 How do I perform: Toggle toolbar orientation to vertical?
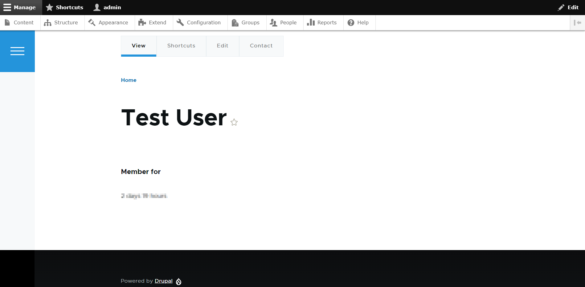click(577, 22)
